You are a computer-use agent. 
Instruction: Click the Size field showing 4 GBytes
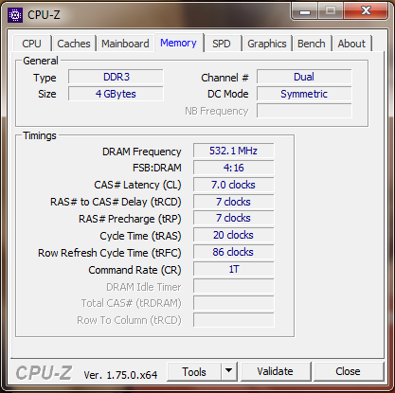116,94
